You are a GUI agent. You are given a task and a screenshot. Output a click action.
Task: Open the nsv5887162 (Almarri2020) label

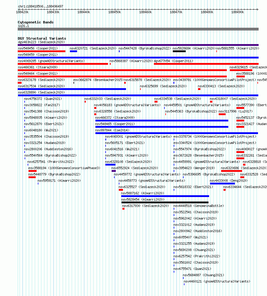(x=142, y=193)
